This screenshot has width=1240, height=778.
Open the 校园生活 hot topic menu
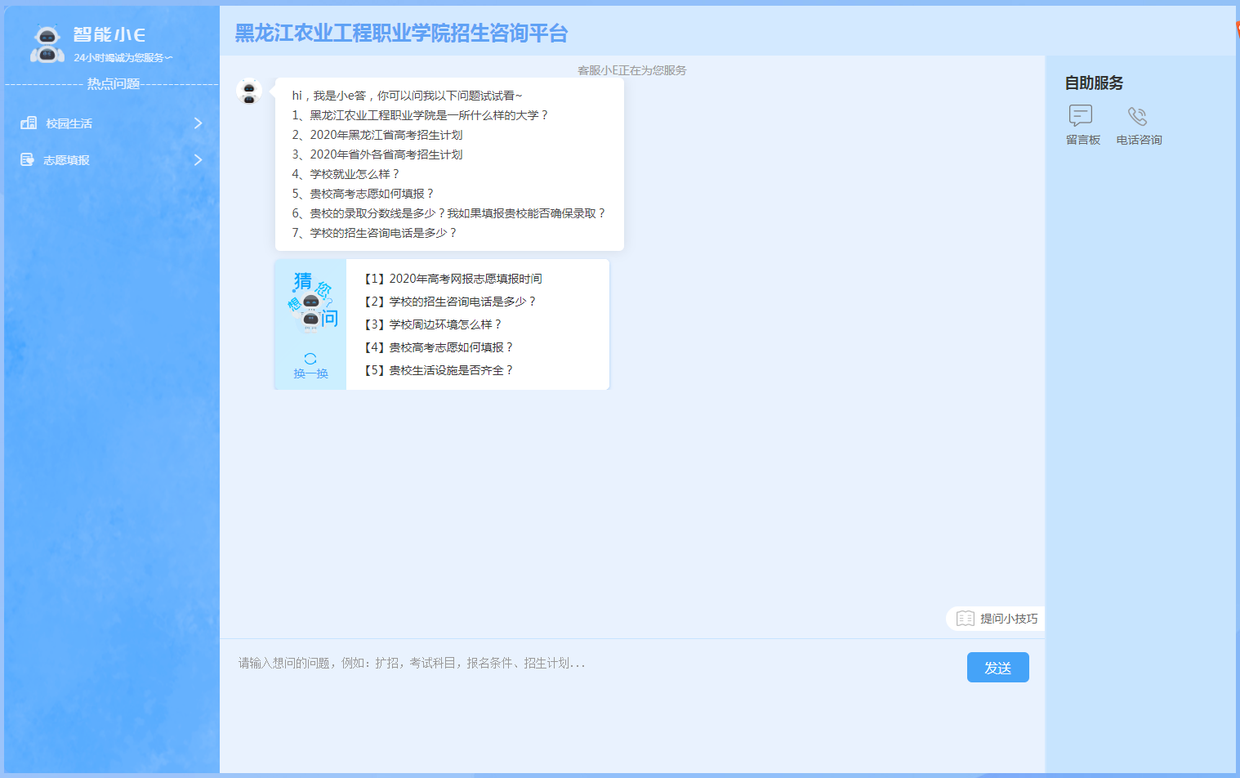tap(112, 123)
